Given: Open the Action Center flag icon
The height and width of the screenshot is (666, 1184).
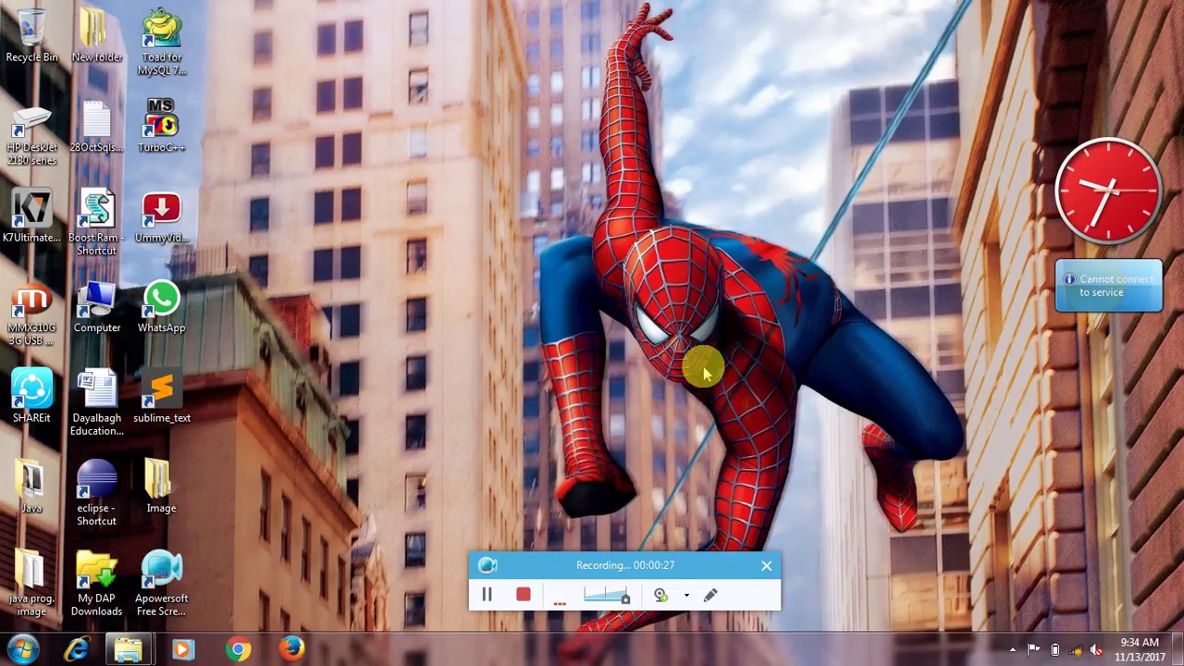Looking at the screenshot, I should 1033,649.
